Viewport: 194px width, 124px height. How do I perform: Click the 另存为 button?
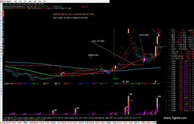click(16, 118)
